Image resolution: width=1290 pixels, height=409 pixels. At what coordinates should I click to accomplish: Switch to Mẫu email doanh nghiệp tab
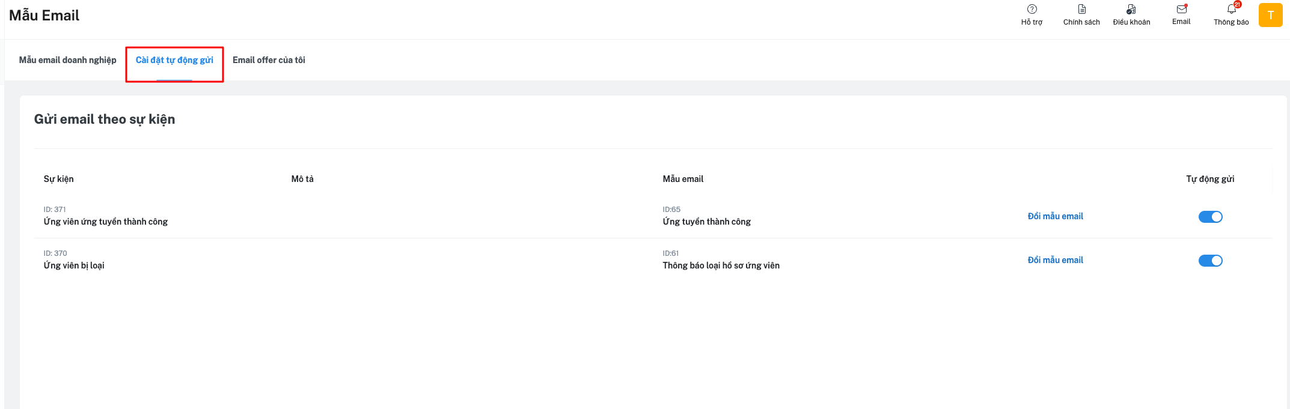pyautogui.click(x=68, y=60)
